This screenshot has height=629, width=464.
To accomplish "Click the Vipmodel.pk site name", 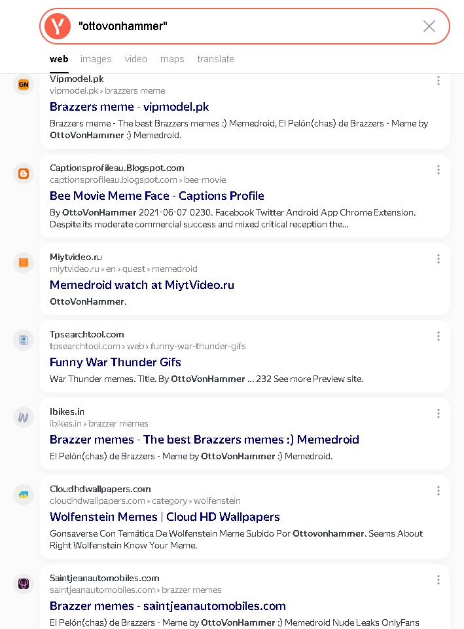I will coord(77,79).
